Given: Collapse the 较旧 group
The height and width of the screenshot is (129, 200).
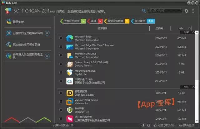Looking at the screenshot, I should 193,87.
